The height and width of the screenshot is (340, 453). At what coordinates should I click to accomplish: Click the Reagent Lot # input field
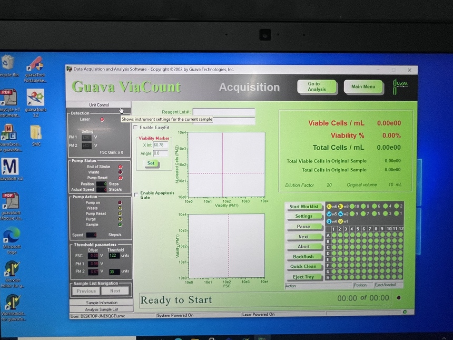223,112
